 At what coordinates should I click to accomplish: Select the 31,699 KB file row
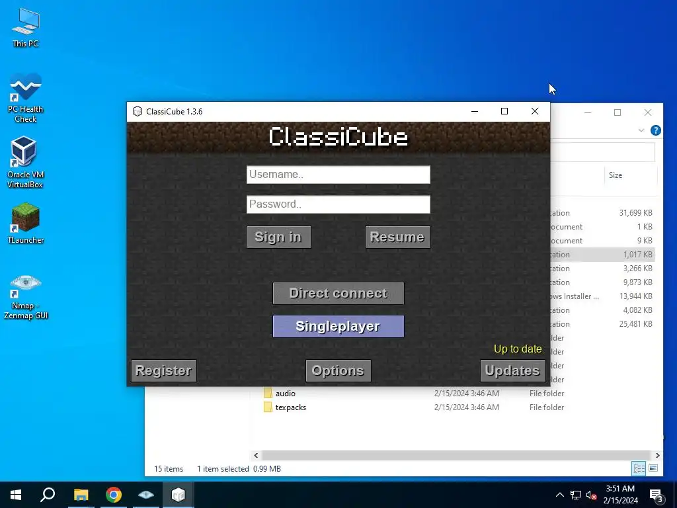pos(603,213)
